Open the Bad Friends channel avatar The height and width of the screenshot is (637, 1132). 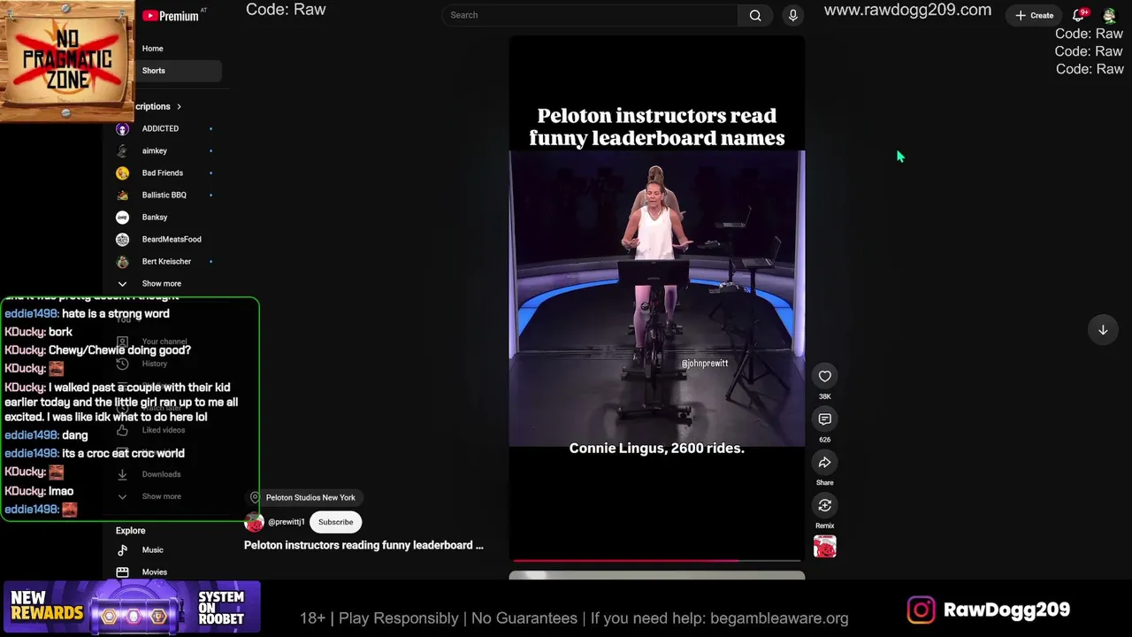pos(123,173)
